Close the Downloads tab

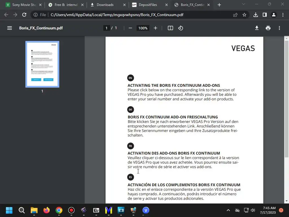pyautogui.click(x=124, y=5)
